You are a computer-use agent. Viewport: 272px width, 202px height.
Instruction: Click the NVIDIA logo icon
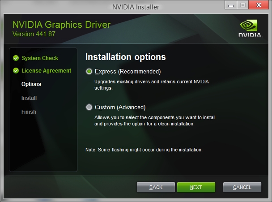click(x=250, y=28)
